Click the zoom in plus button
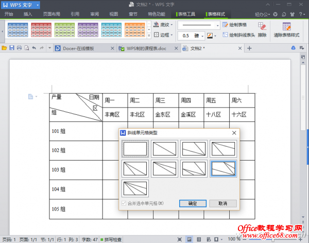 [x=301, y=239]
